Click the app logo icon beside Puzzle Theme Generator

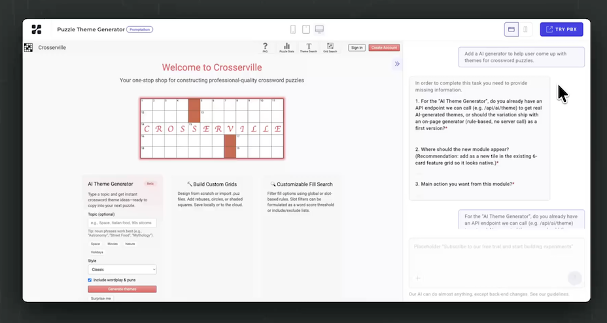click(37, 29)
